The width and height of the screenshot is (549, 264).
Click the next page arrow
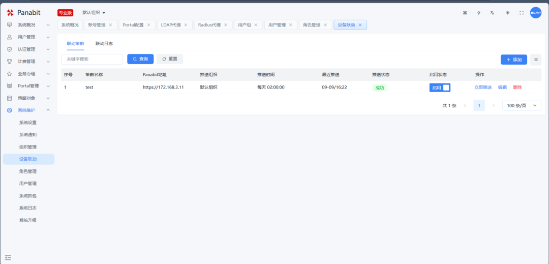(x=494, y=105)
